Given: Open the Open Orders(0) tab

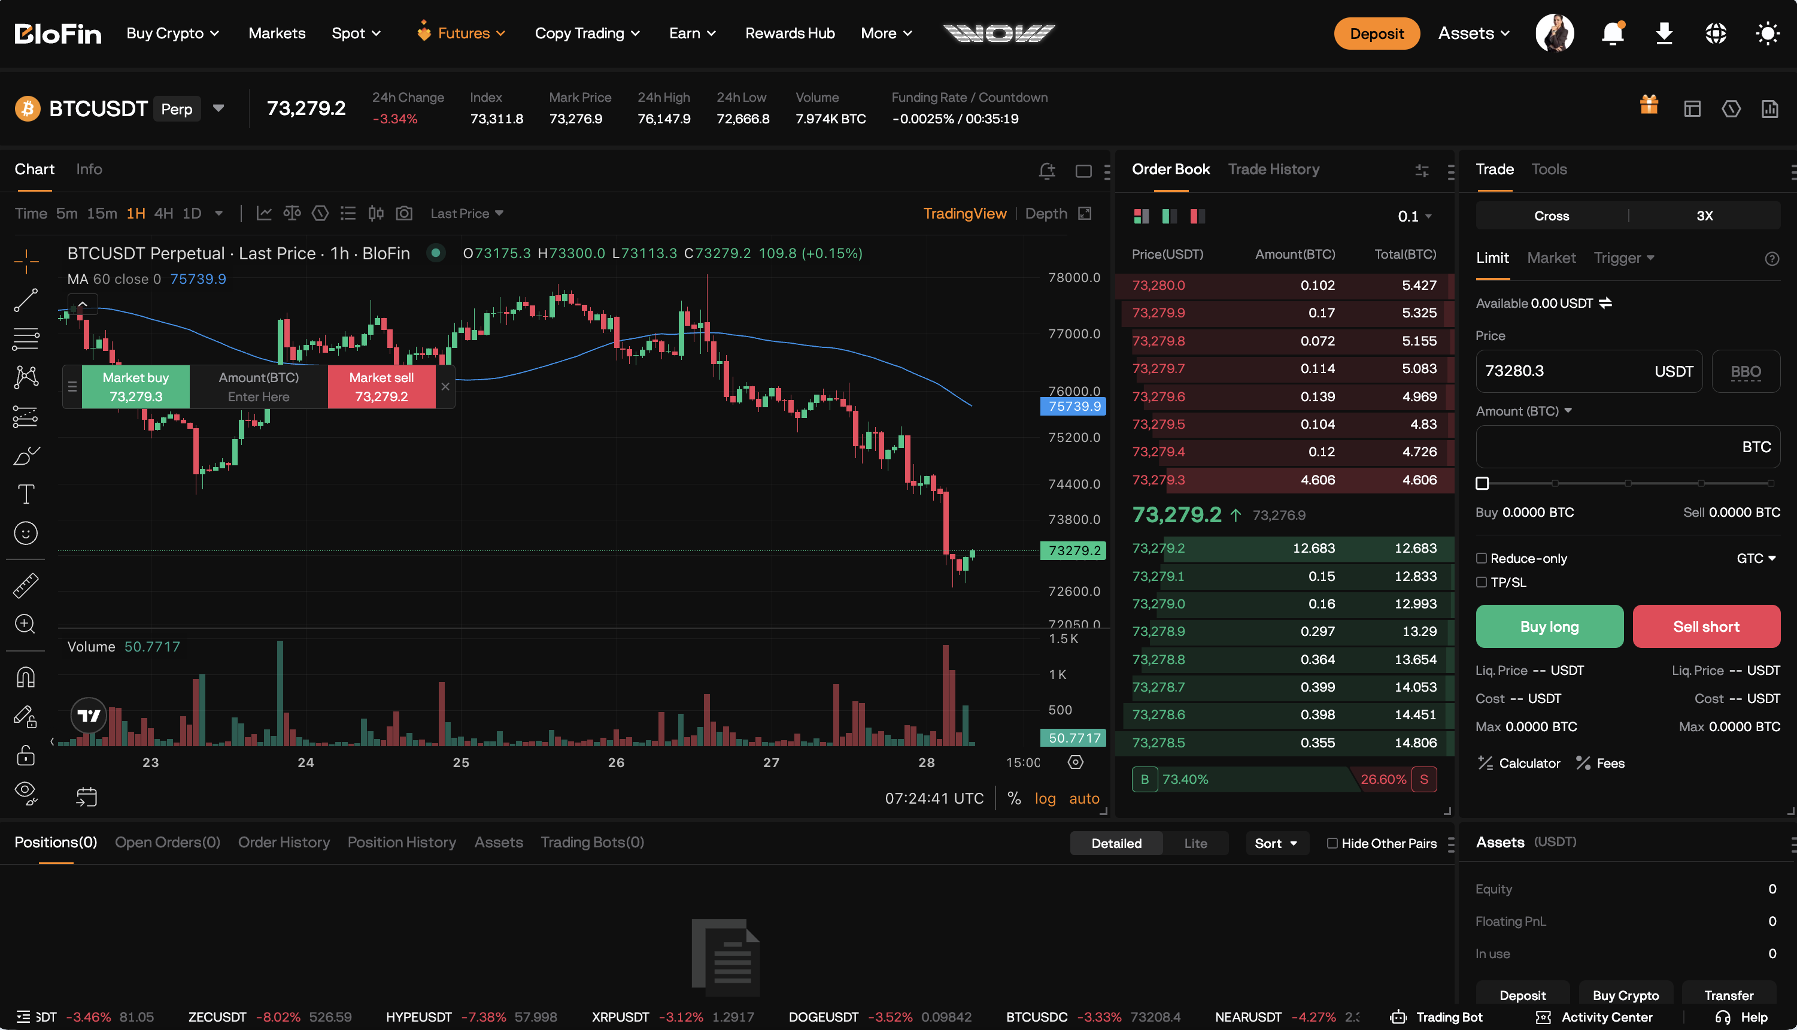Looking at the screenshot, I should [x=168, y=842].
